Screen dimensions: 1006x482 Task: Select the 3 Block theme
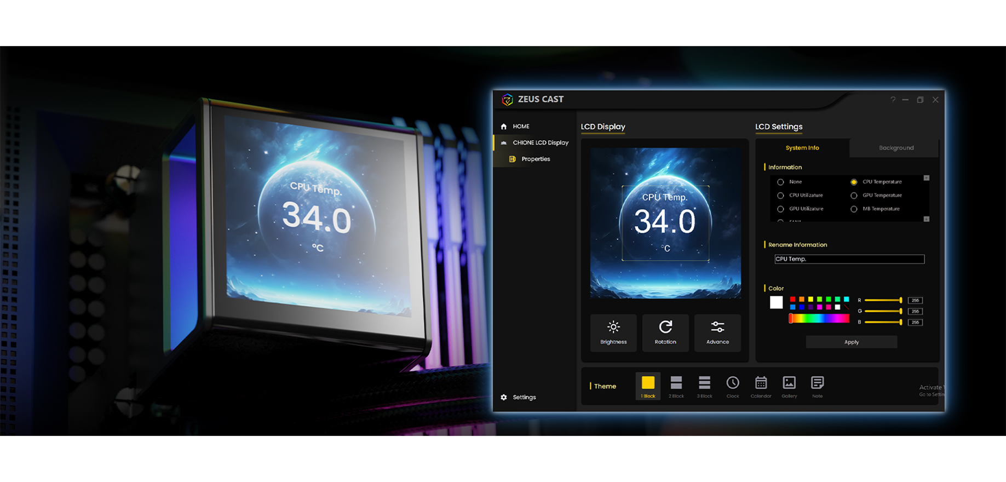[x=704, y=386]
